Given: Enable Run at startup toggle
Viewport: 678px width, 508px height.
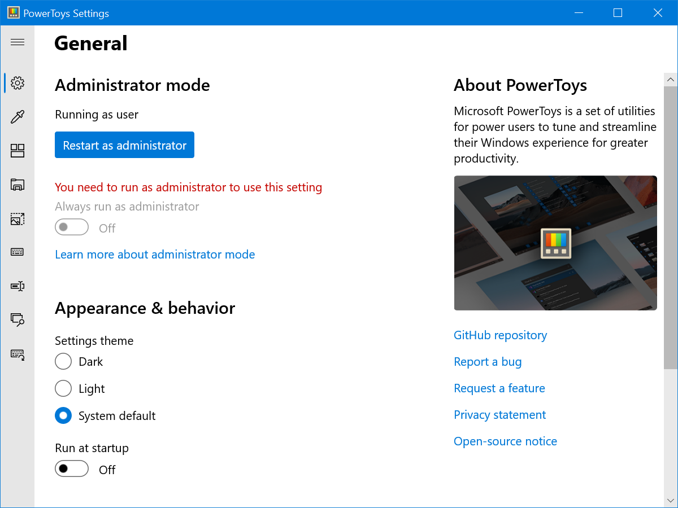Looking at the screenshot, I should click(72, 468).
